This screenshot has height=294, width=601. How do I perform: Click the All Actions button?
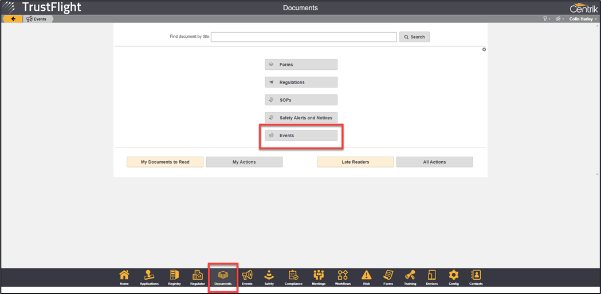434,162
